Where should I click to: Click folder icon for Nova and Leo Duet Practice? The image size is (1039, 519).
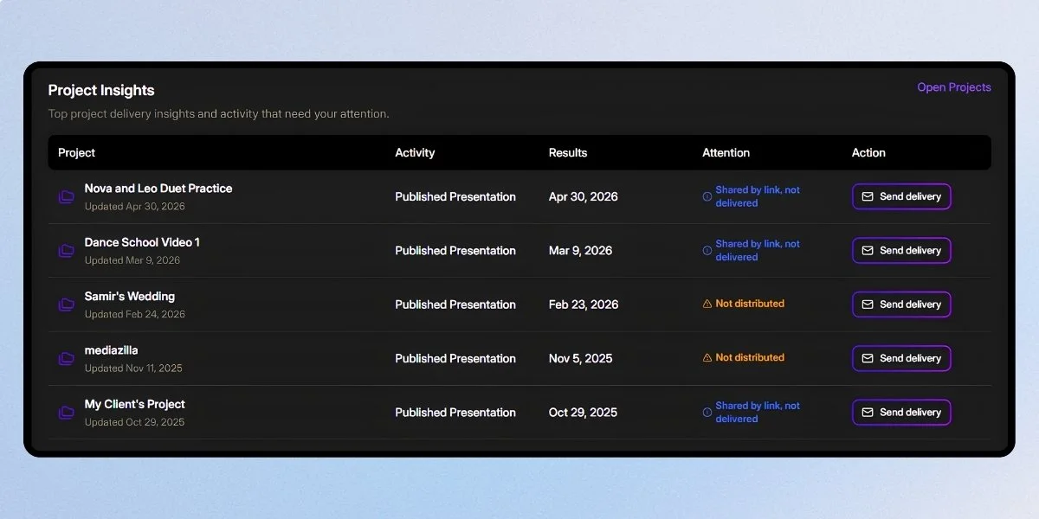(66, 197)
